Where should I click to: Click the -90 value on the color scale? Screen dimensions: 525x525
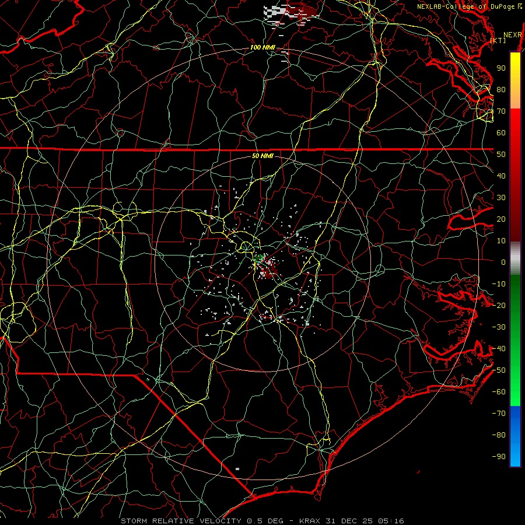pos(499,457)
